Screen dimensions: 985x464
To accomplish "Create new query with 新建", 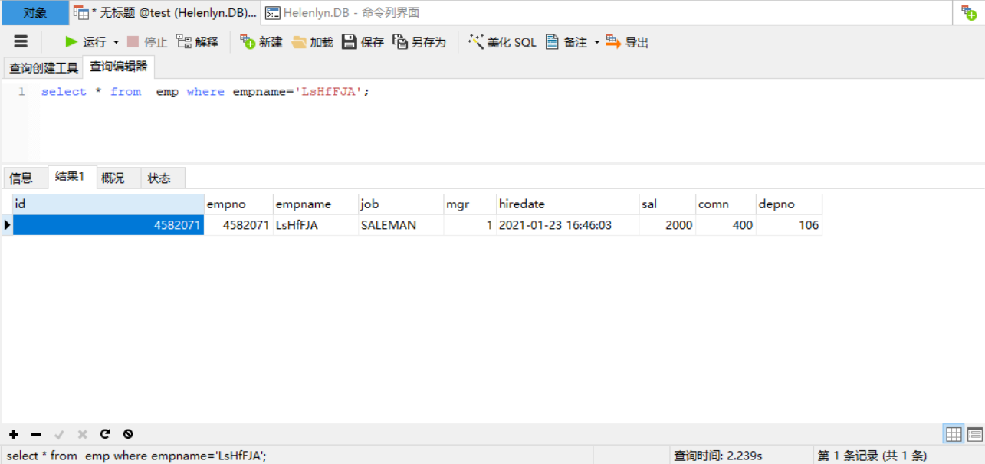I will click(261, 42).
